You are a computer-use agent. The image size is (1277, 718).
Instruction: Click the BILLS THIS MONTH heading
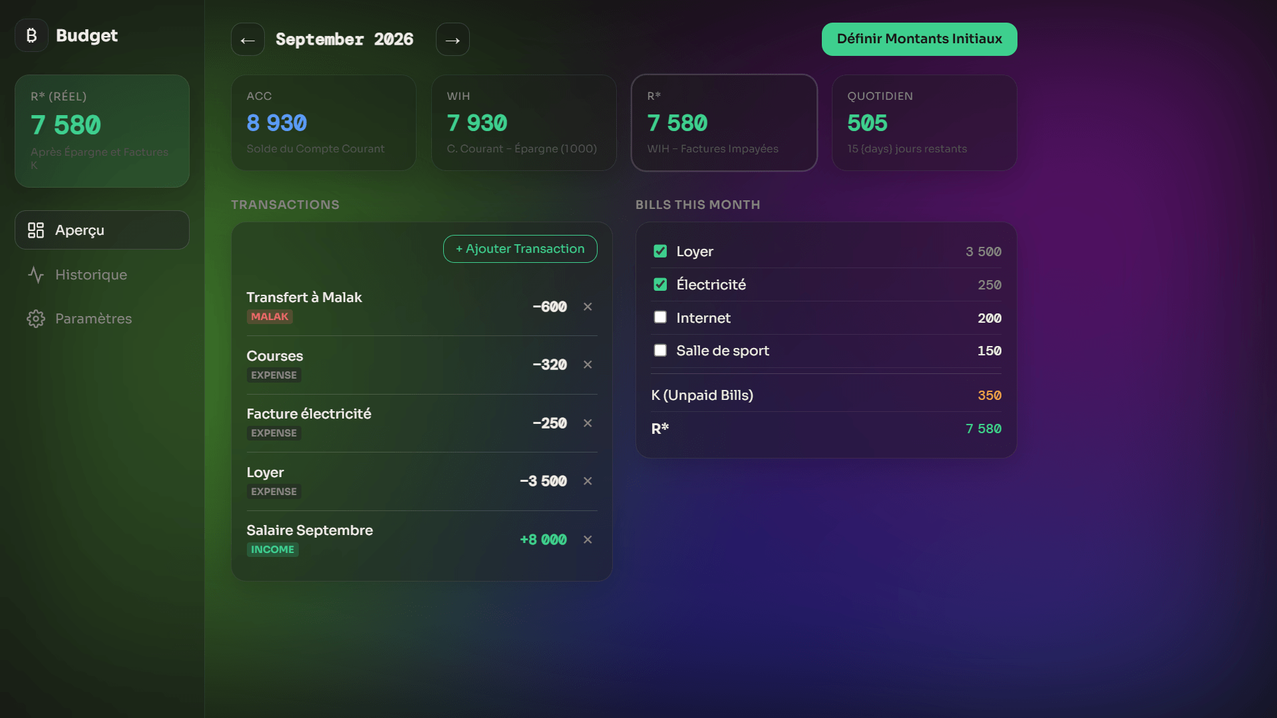(x=697, y=205)
